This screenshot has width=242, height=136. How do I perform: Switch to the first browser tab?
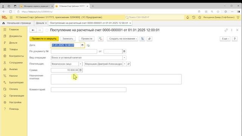click(37, 6)
